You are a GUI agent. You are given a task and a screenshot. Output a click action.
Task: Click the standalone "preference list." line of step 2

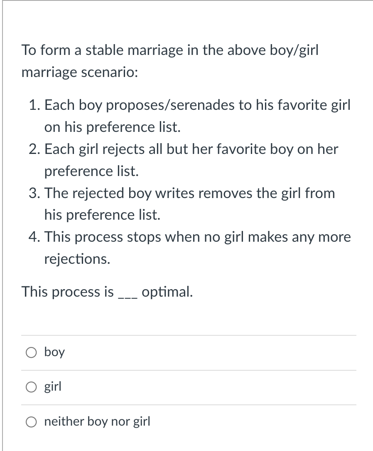click(x=92, y=171)
